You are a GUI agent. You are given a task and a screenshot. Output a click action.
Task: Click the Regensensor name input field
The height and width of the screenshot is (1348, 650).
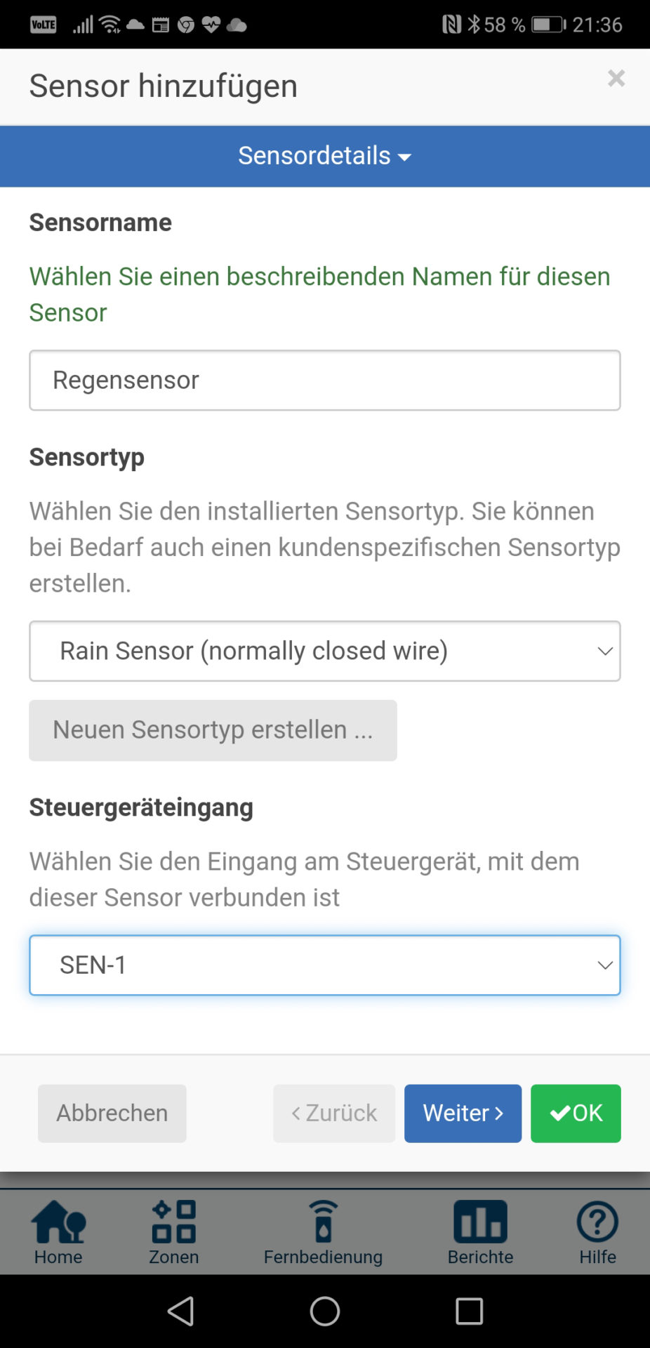pyautogui.click(x=325, y=380)
